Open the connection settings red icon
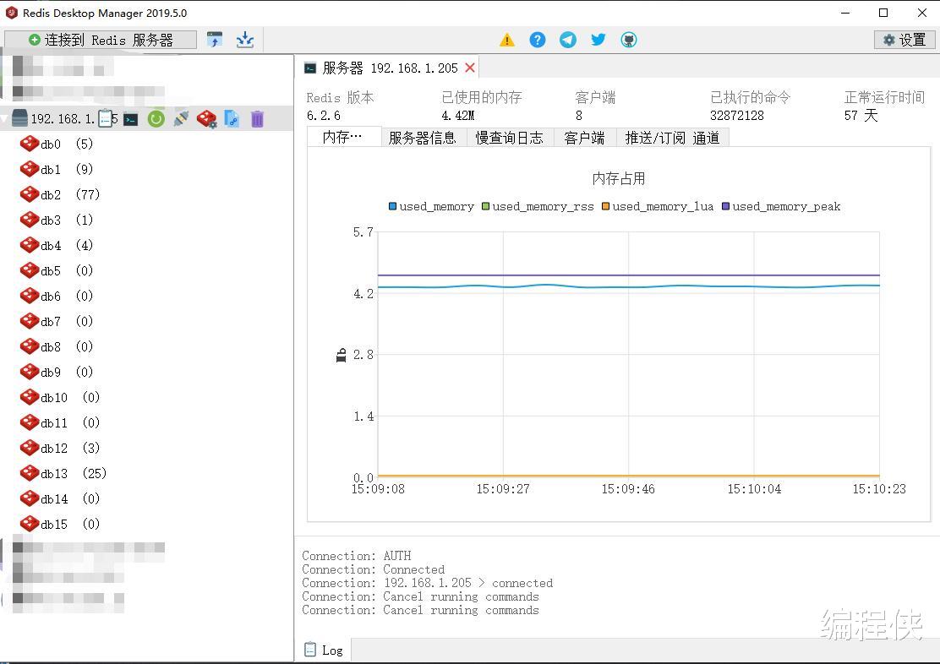This screenshot has height=664, width=940. point(207,118)
